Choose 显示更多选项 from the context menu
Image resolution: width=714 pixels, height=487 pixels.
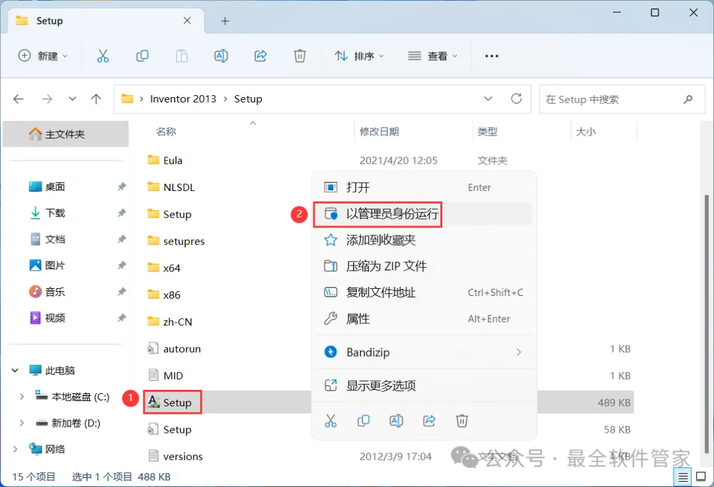point(423,386)
